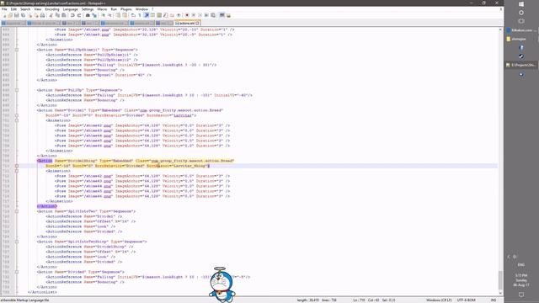Collapse the PullUp action fold marker
The width and height of the screenshot is (539, 303).
(17, 90)
